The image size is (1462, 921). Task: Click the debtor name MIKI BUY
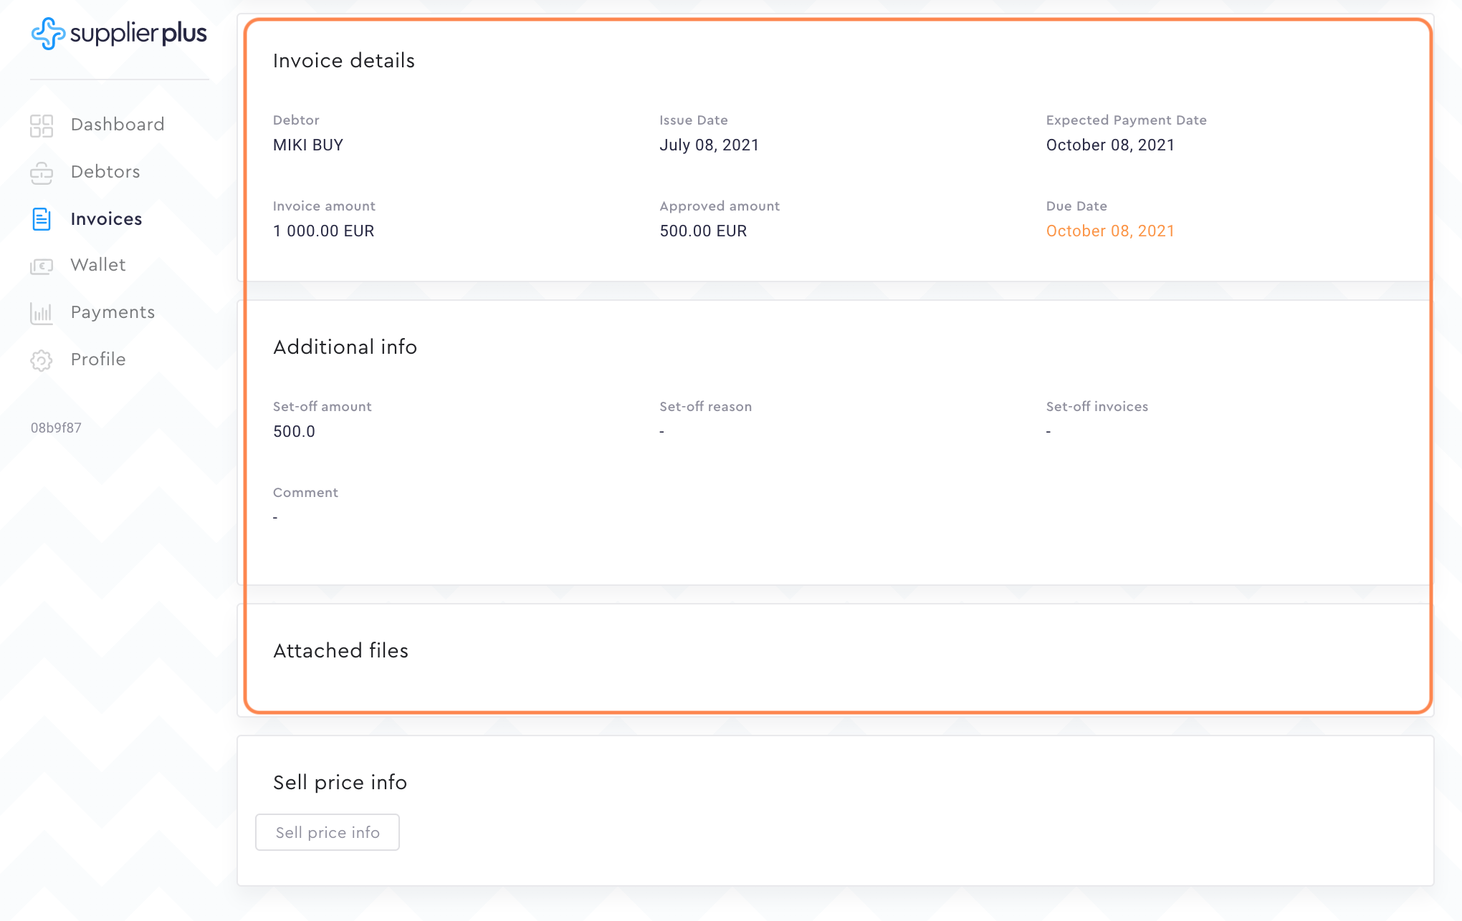(308, 145)
